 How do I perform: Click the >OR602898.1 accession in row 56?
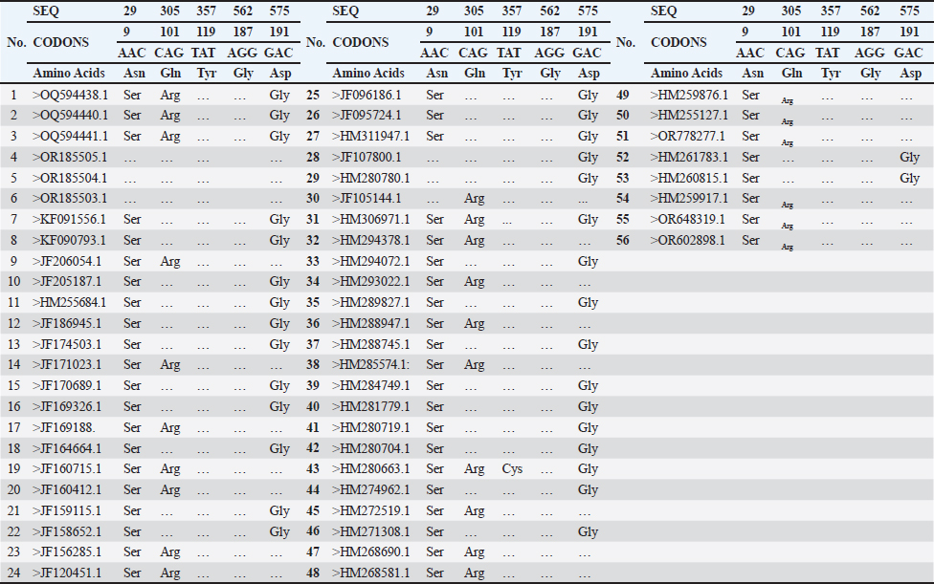point(687,241)
